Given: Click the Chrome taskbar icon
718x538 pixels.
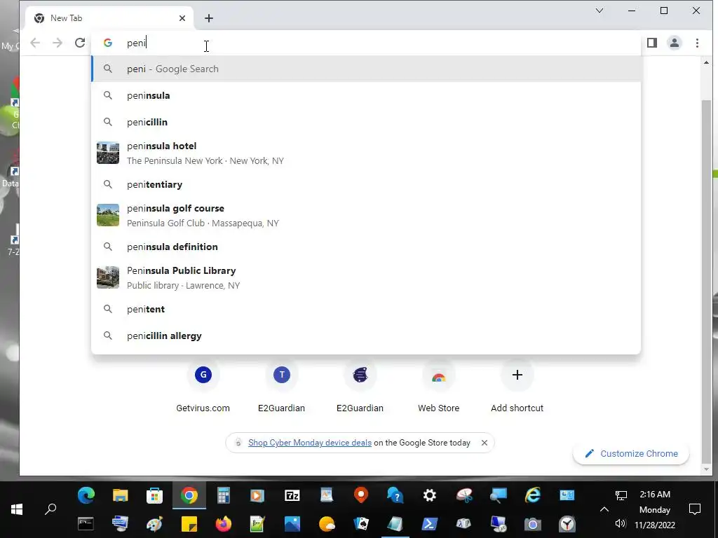Looking at the screenshot, I should point(189,495).
